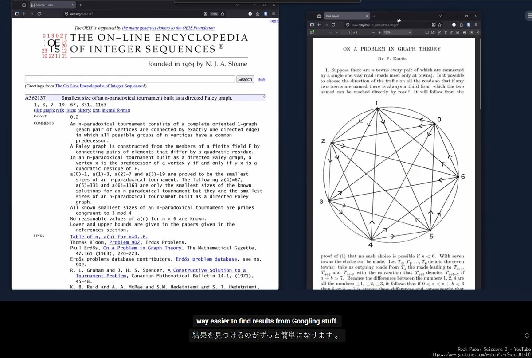Viewport: 532px width, 358px height.
Task: Expand more PDF tools chevrons
Action: [x=478, y=32]
